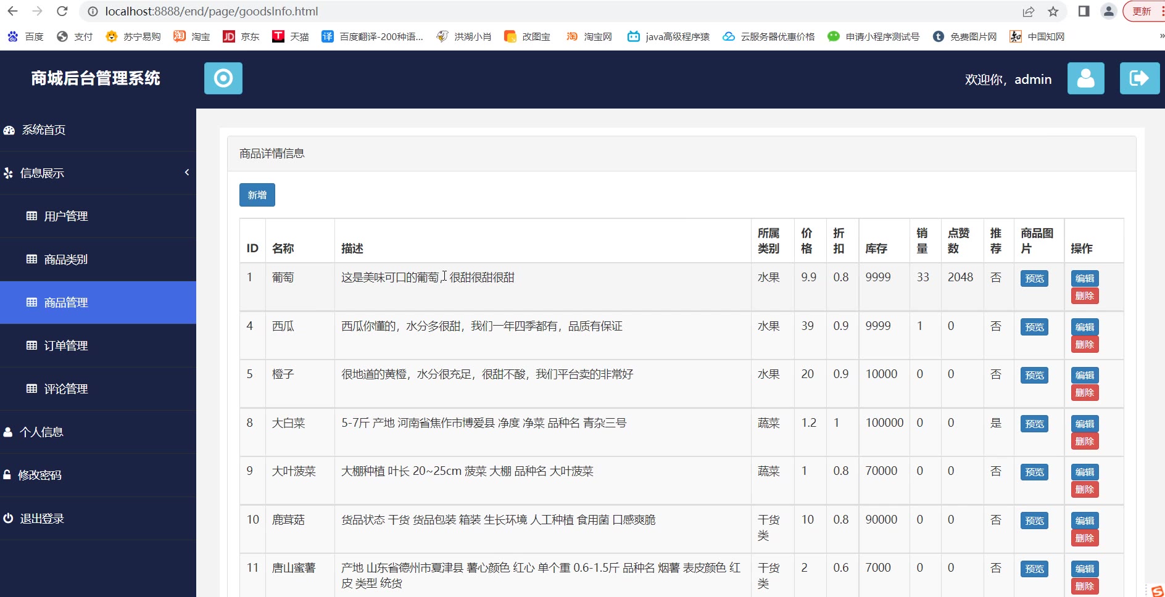
Task: Edit the 西瓜 product row
Action: (1084, 327)
